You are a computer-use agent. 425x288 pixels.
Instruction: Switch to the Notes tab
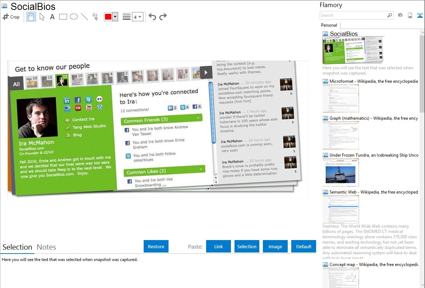pos(46,247)
